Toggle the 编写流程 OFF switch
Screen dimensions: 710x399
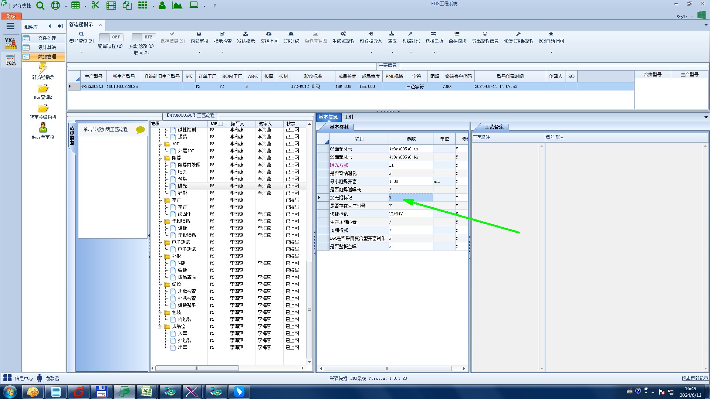click(110, 37)
